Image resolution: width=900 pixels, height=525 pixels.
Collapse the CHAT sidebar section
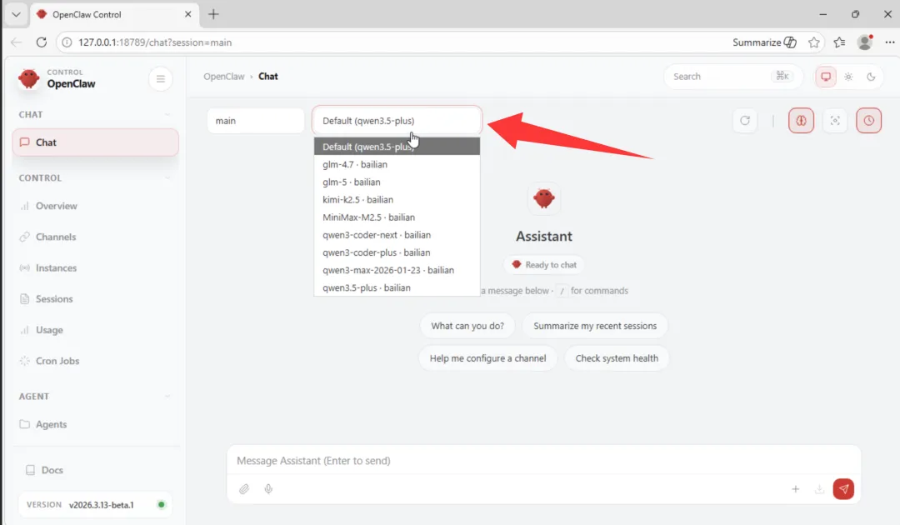(167, 115)
